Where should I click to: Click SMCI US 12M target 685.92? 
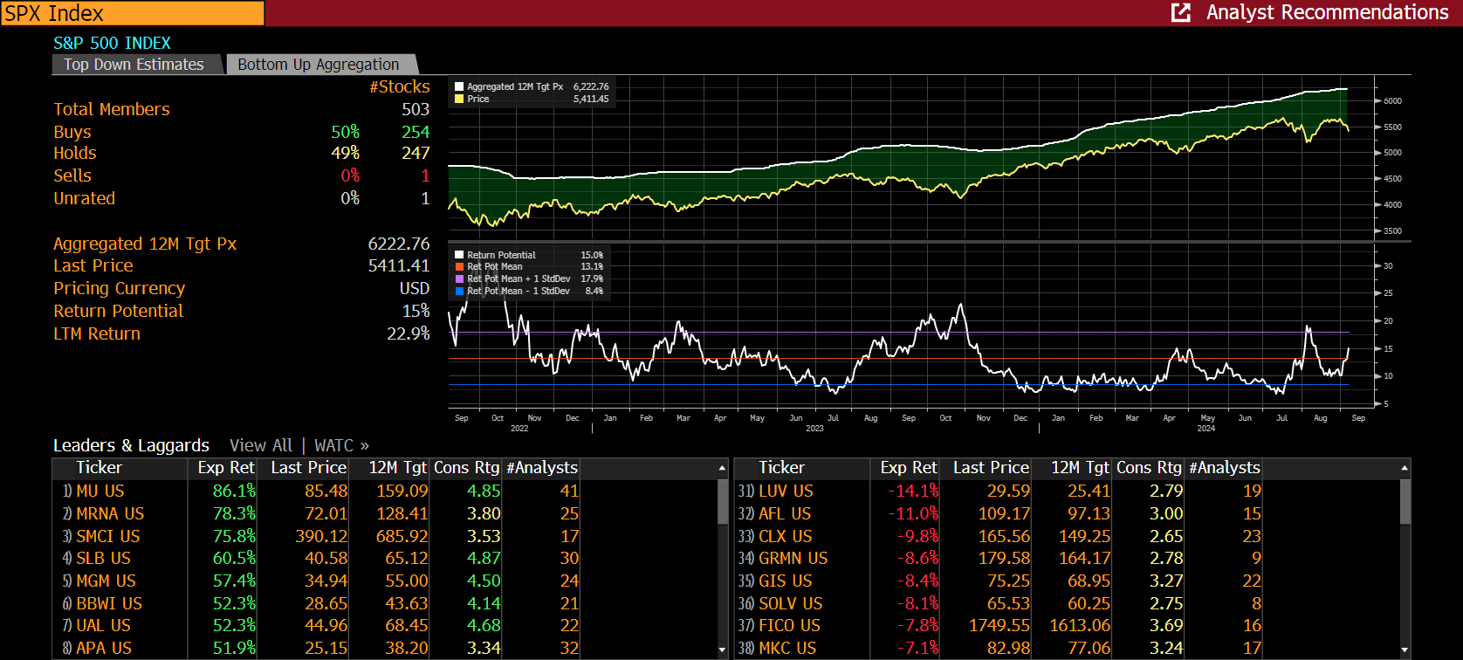(402, 536)
